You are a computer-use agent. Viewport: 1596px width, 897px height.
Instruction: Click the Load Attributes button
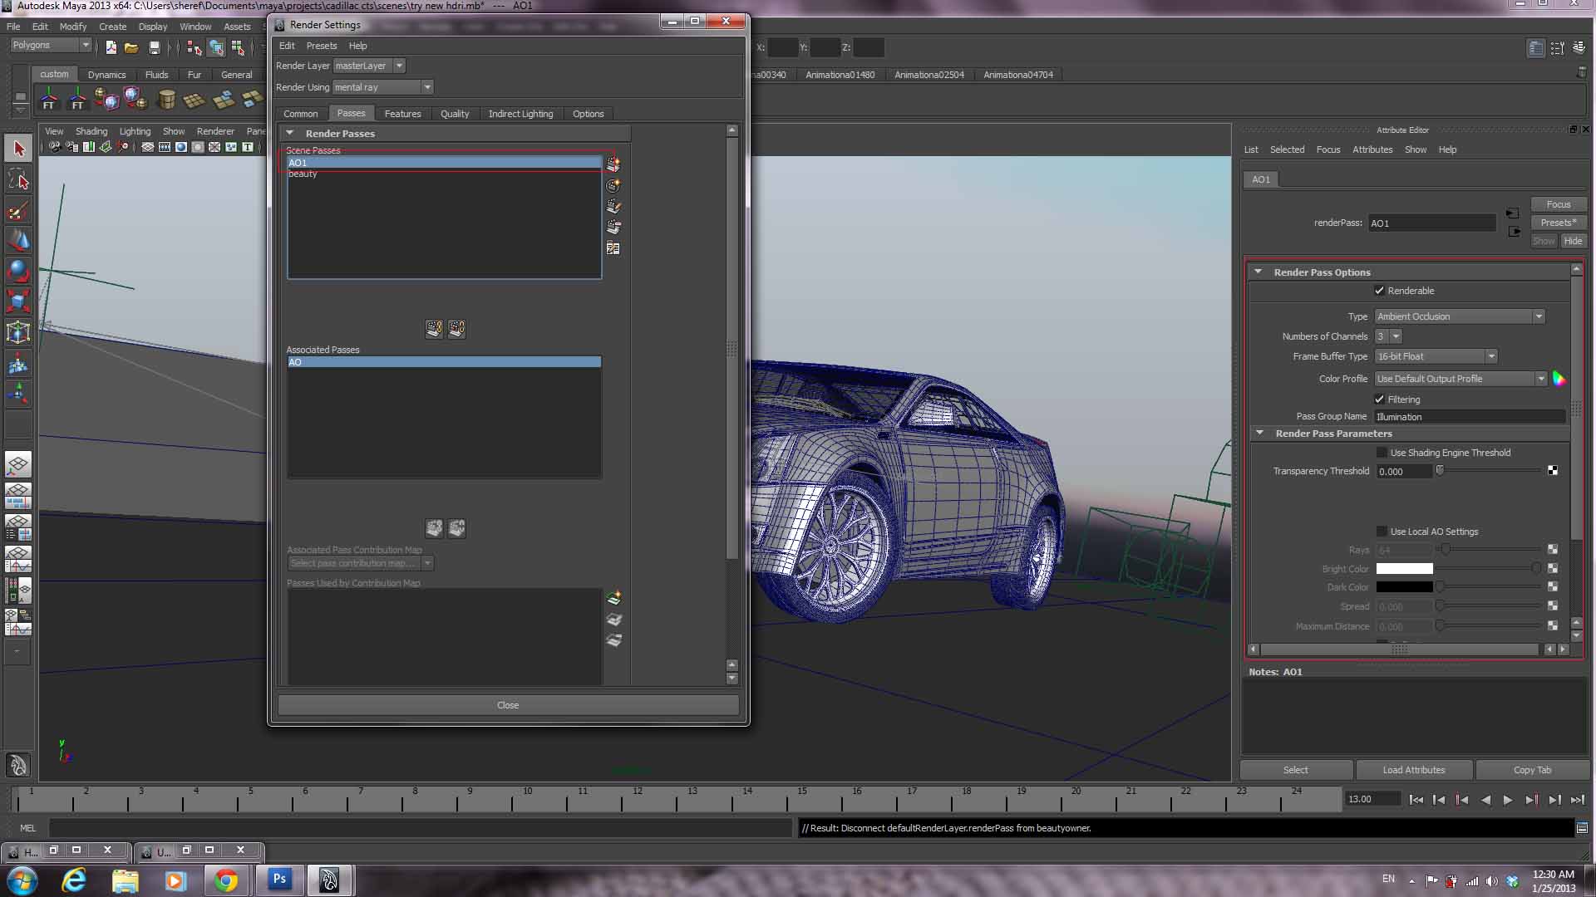1413,770
